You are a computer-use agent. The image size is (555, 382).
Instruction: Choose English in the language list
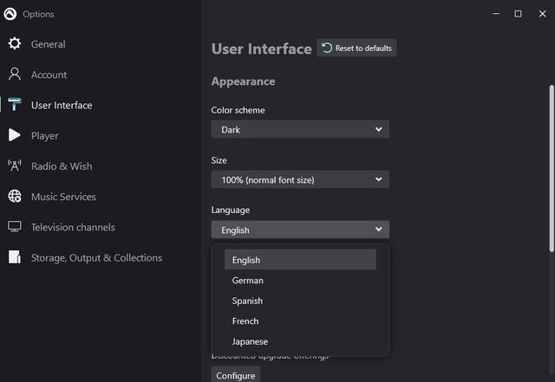coord(246,260)
